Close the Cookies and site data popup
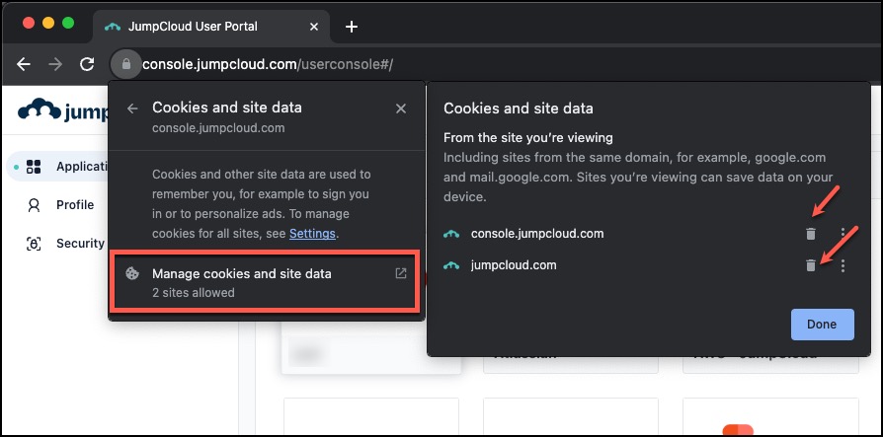 pyautogui.click(x=401, y=109)
